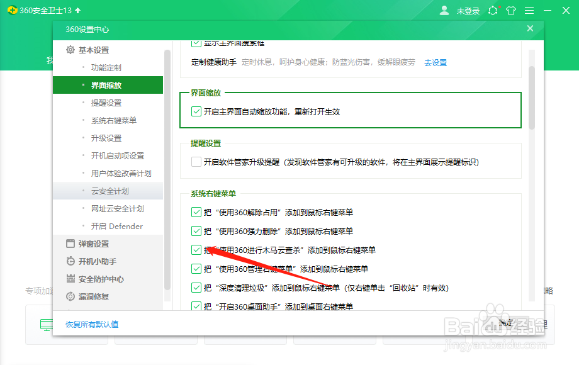Click the window icon beside 弹窗设置
This screenshot has width=579, height=365.
[70, 244]
